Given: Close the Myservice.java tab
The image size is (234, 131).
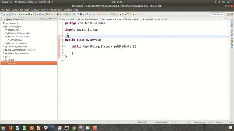Looking at the screenshot, I should [x=122, y=19].
